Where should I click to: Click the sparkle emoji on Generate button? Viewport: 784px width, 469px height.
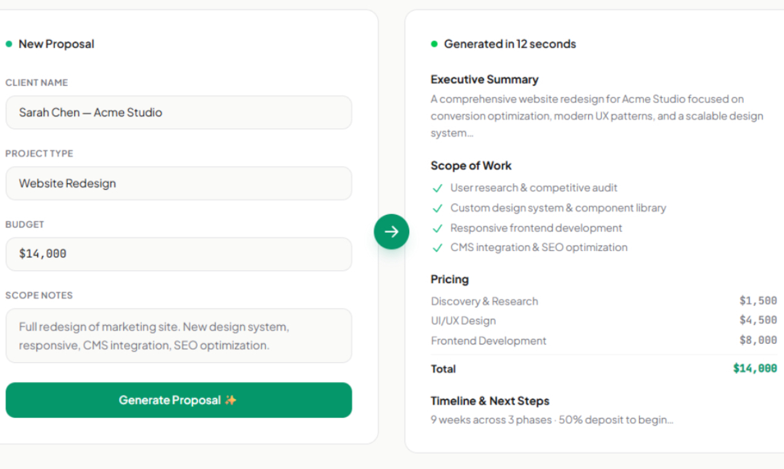(x=231, y=400)
